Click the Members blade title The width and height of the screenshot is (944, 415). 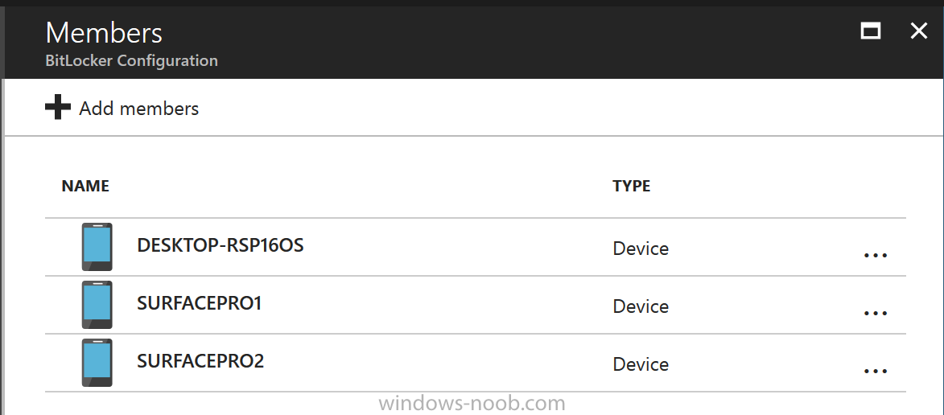point(104,32)
